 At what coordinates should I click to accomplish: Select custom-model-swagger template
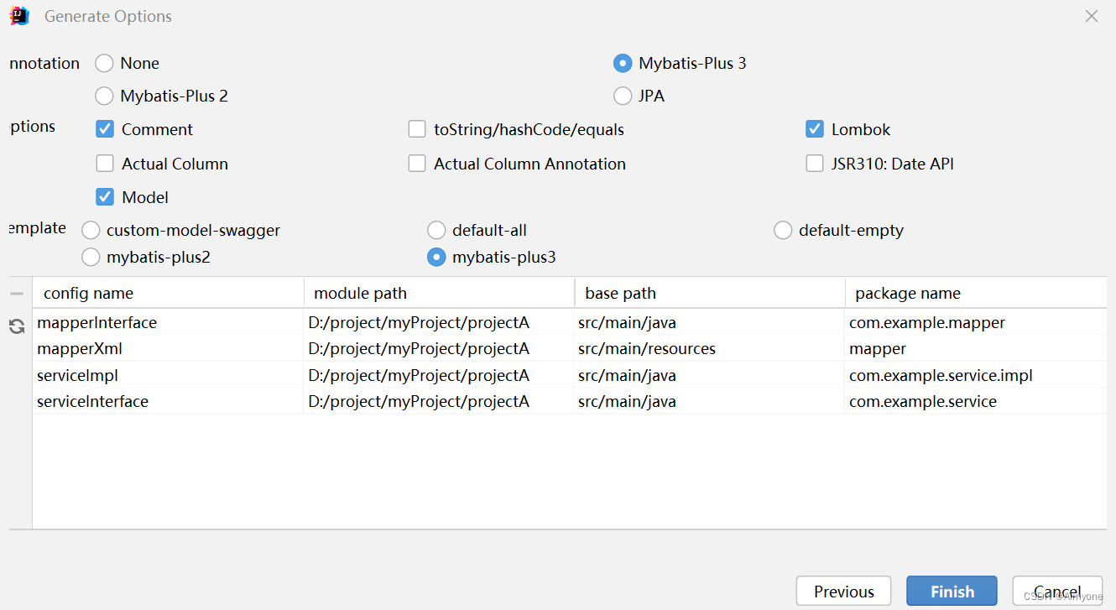tap(91, 230)
